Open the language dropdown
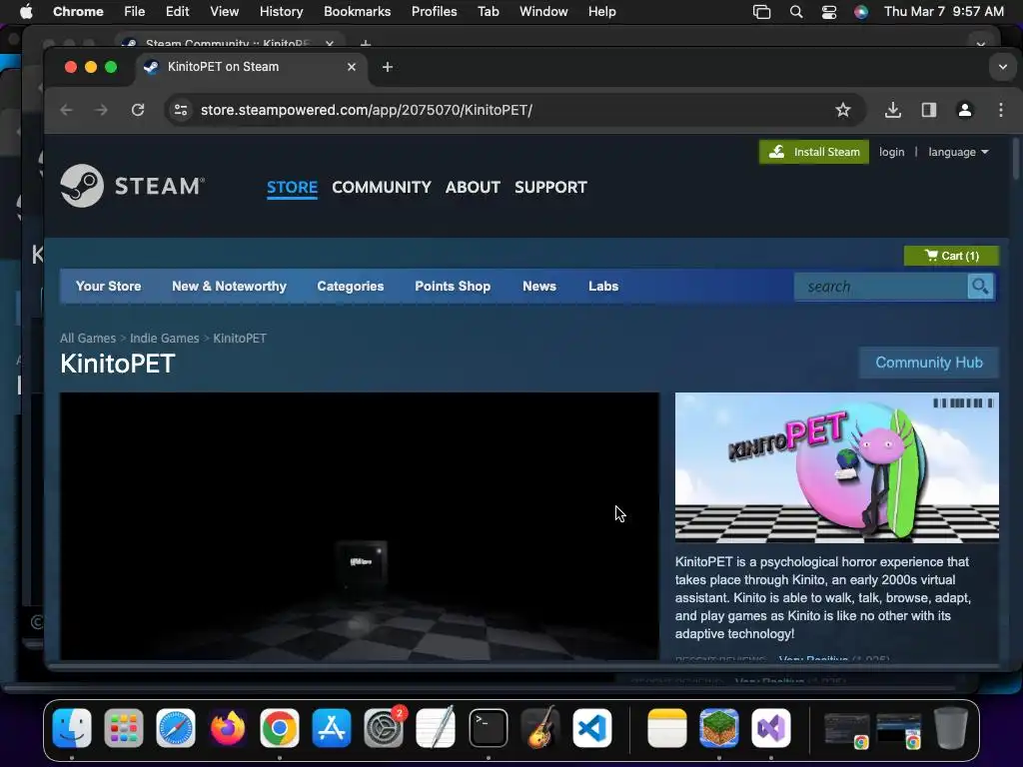Image resolution: width=1023 pixels, height=767 pixels. pos(958,152)
